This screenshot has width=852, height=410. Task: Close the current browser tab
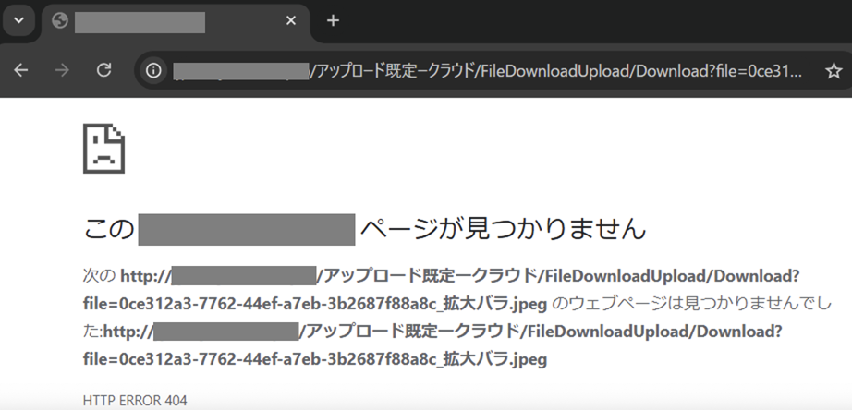291,20
